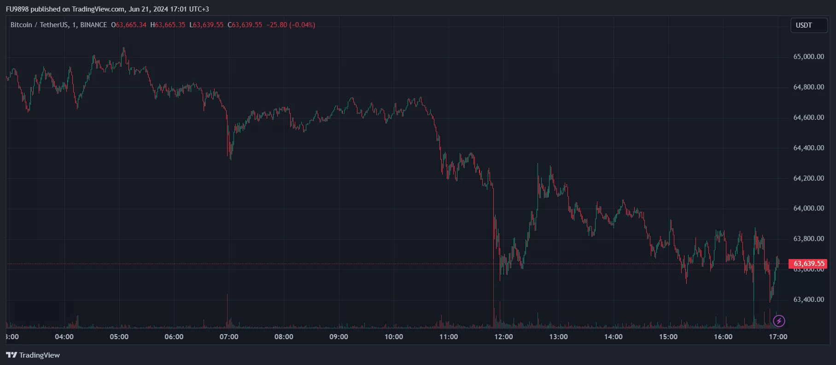This screenshot has height=365, width=836.
Task: Click the TradingView logo icon
Action: pos(12,355)
